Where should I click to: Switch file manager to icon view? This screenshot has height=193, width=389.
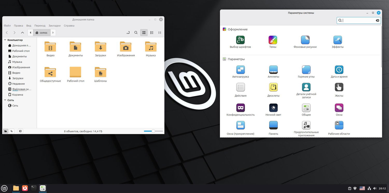coord(144,33)
